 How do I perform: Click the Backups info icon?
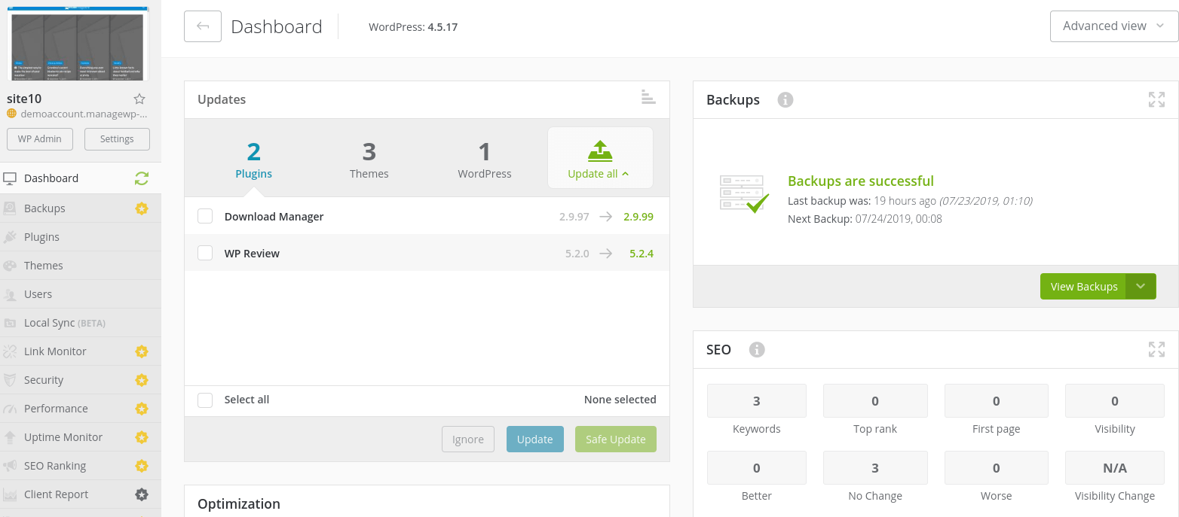click(x=785, y=99)
